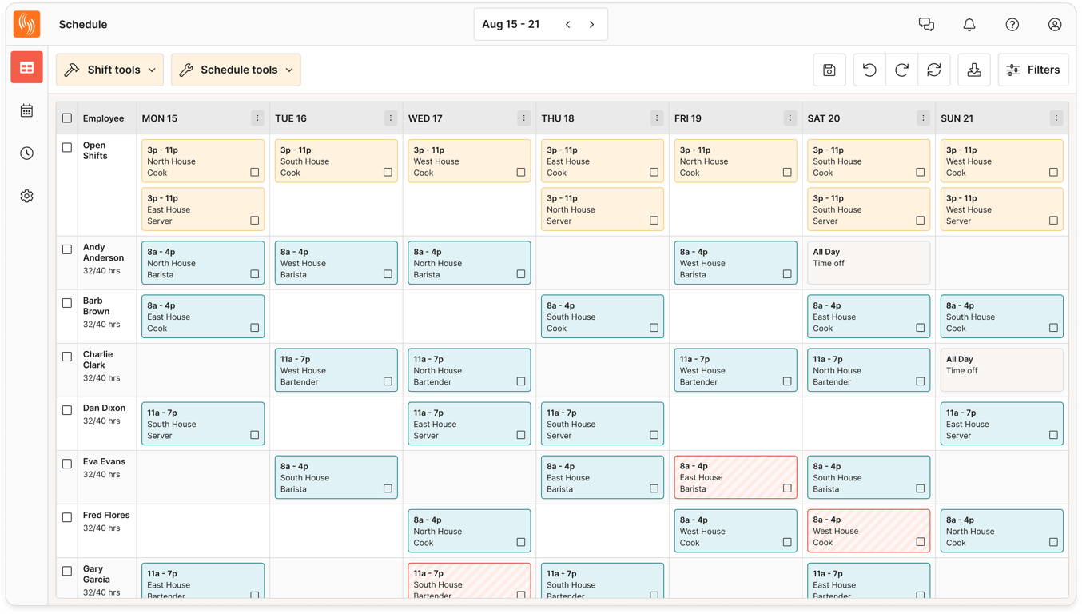This screenshot has width=1082, height=614.
Task: Expand the Shift tools dropdown
Action: coord(110,70)
